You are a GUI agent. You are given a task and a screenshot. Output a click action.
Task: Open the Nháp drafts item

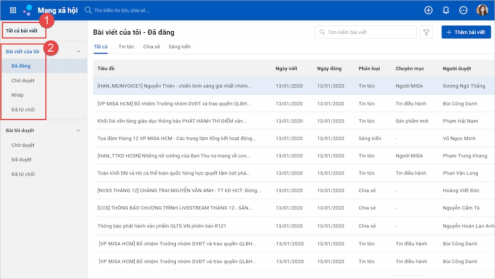[x=17, y=95]
